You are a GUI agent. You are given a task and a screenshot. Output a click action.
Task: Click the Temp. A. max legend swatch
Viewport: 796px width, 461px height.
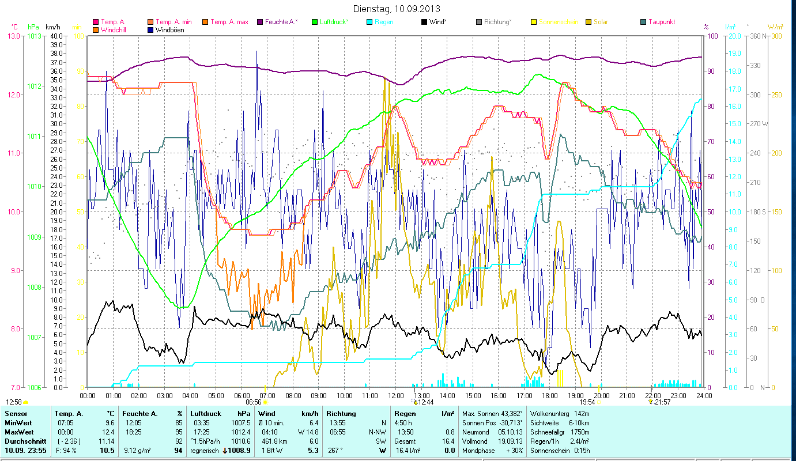pos(205,22)
